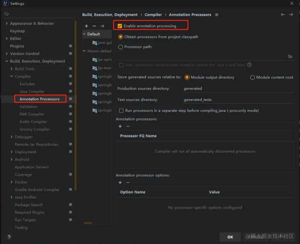Enable run processors in separate step checkbox
This screenshot has width=300, height=244.
(121, 111)
